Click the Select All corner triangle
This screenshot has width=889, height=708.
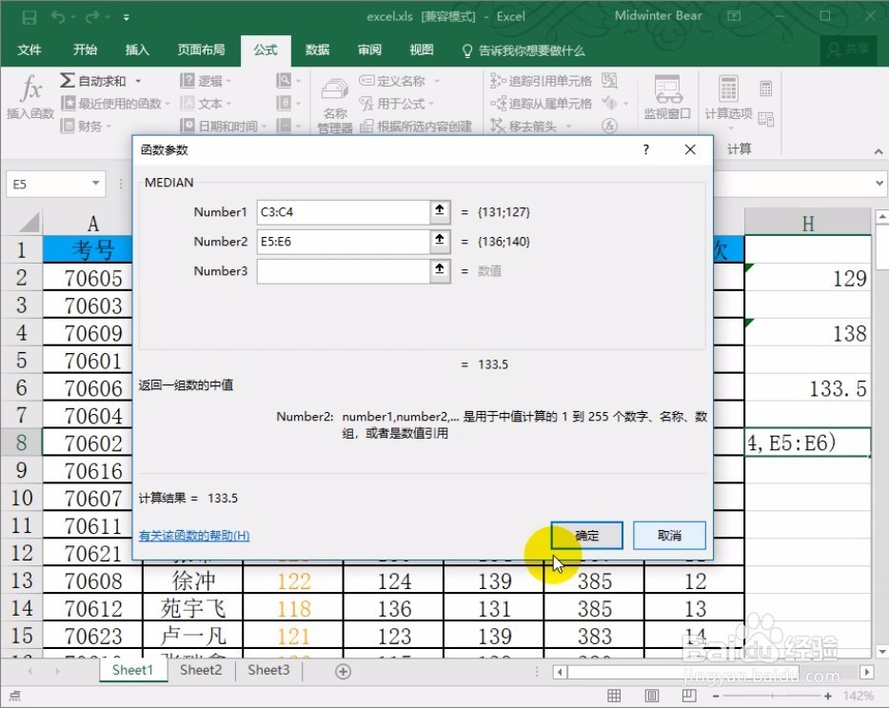(29, 222)
